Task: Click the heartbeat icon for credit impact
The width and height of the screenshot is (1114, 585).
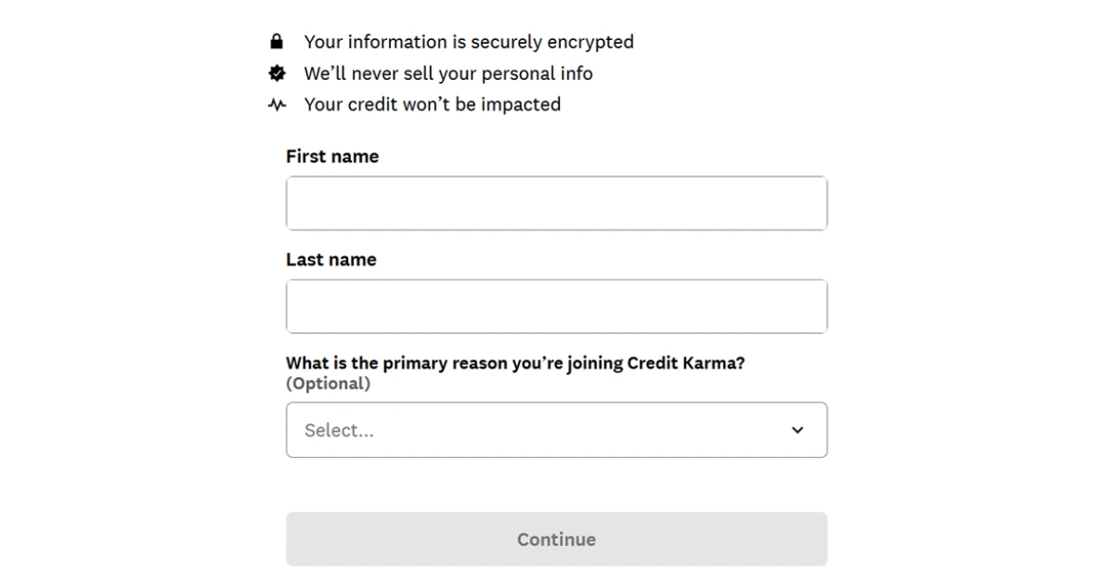Action: pos(277,104)
